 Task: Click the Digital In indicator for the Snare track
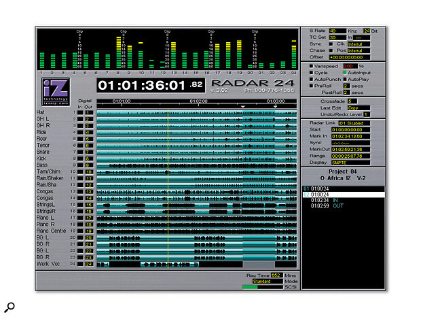click(80, 151)
